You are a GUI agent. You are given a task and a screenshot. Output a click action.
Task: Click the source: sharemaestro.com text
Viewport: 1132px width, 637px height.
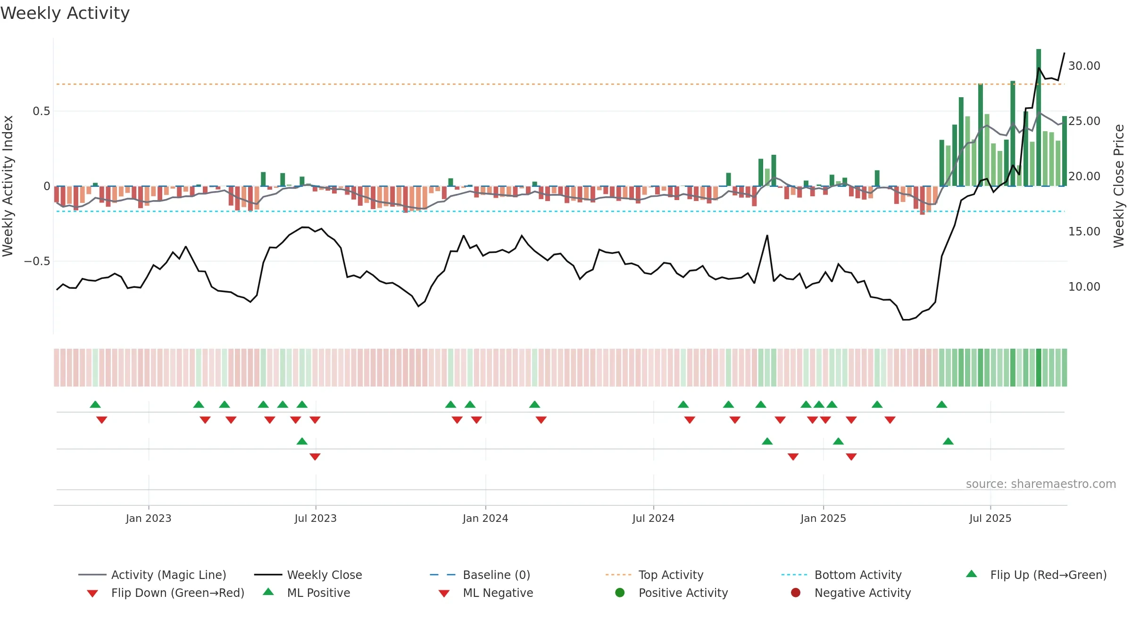click(x=1041, y=484)
